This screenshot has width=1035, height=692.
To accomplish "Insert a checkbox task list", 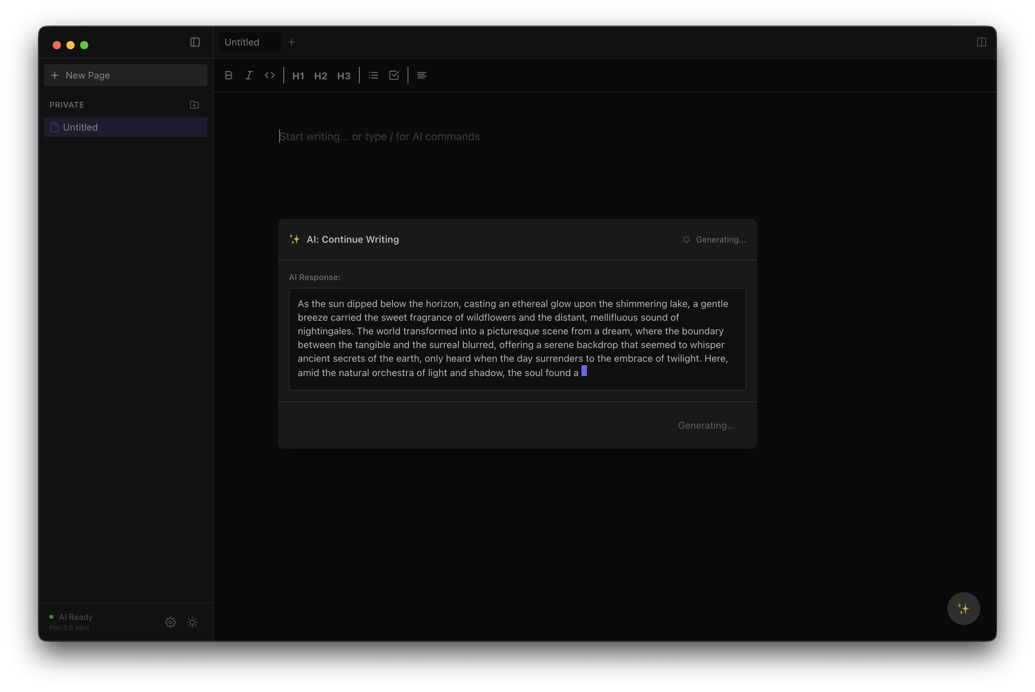I will (x=394, y=76).
